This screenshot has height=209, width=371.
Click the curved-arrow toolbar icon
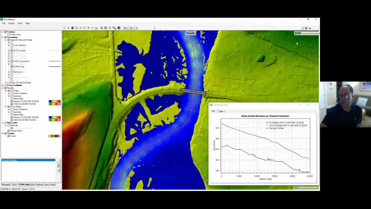tap(110, 28)
